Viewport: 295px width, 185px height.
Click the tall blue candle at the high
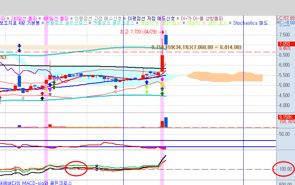(166, 39)
